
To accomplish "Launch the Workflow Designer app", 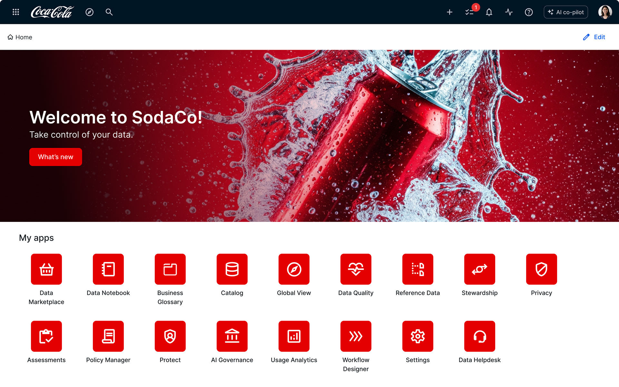I will click(356, 336).
